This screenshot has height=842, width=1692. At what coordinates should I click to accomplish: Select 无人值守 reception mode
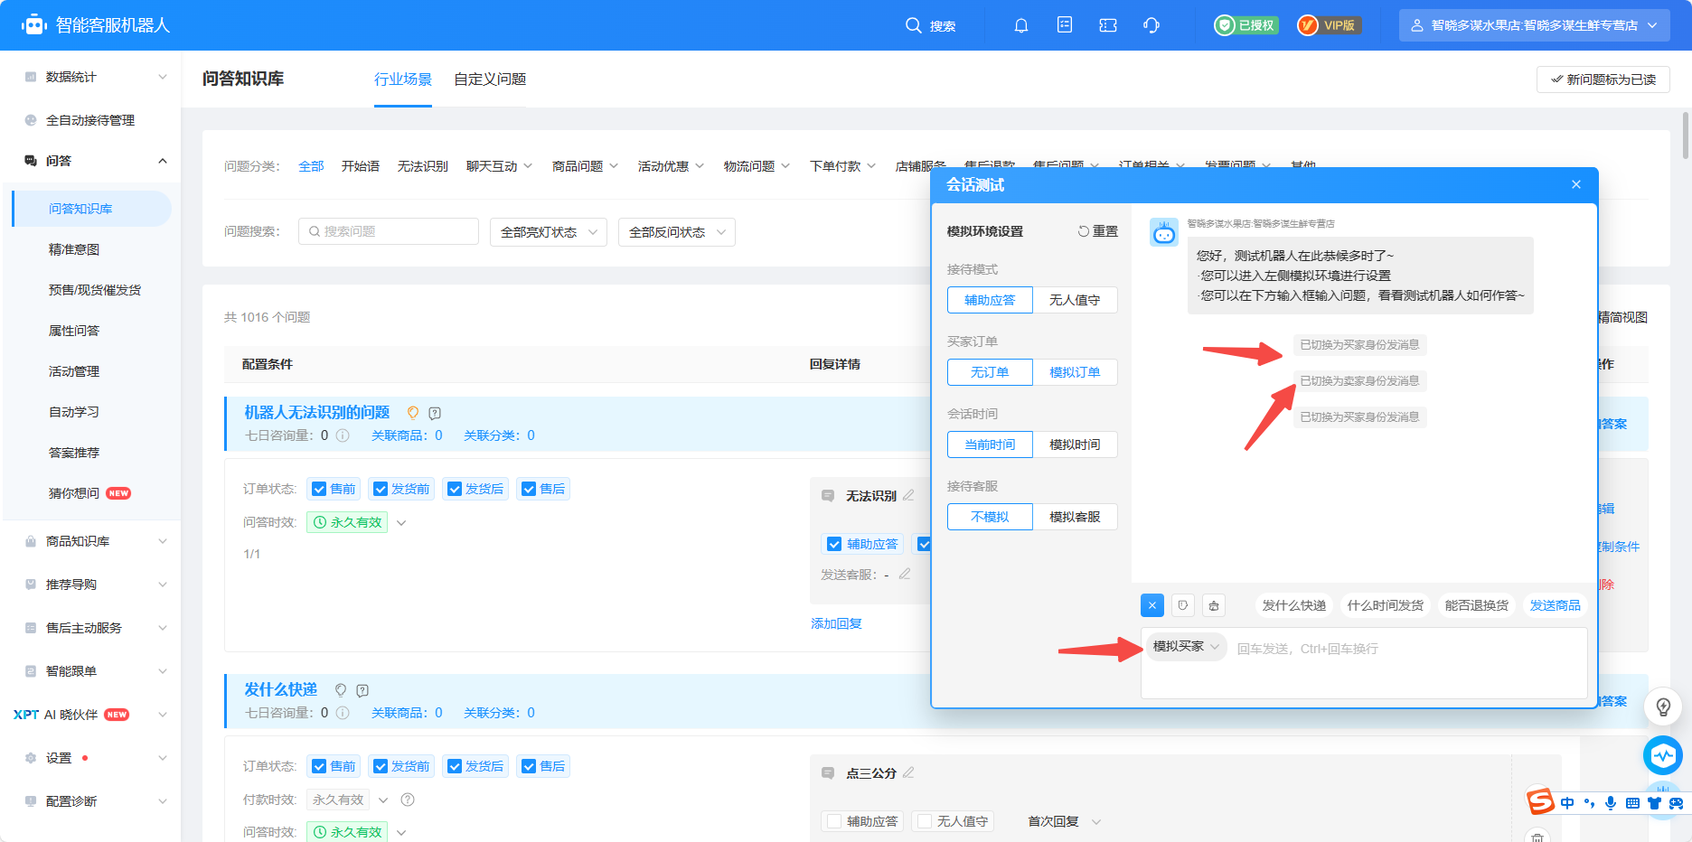[x=1075, y=300]
